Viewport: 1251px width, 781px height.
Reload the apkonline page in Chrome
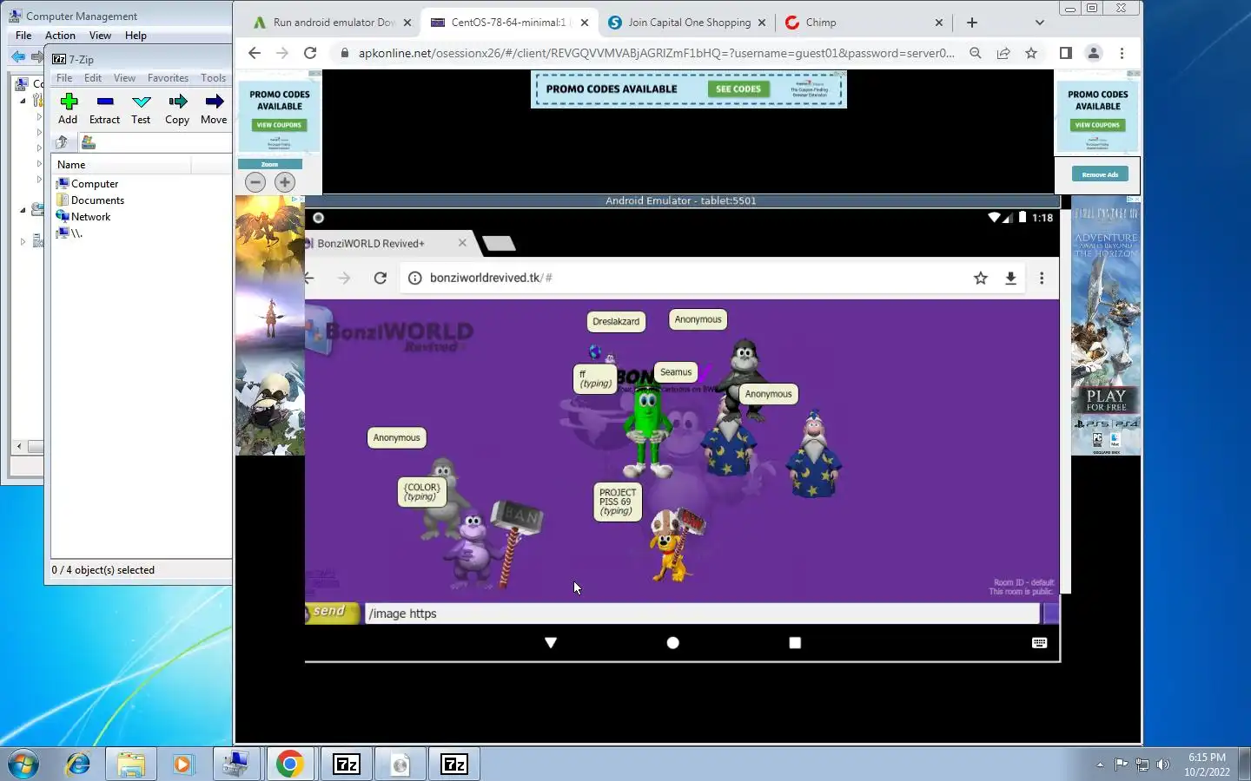tap(310, 53)
